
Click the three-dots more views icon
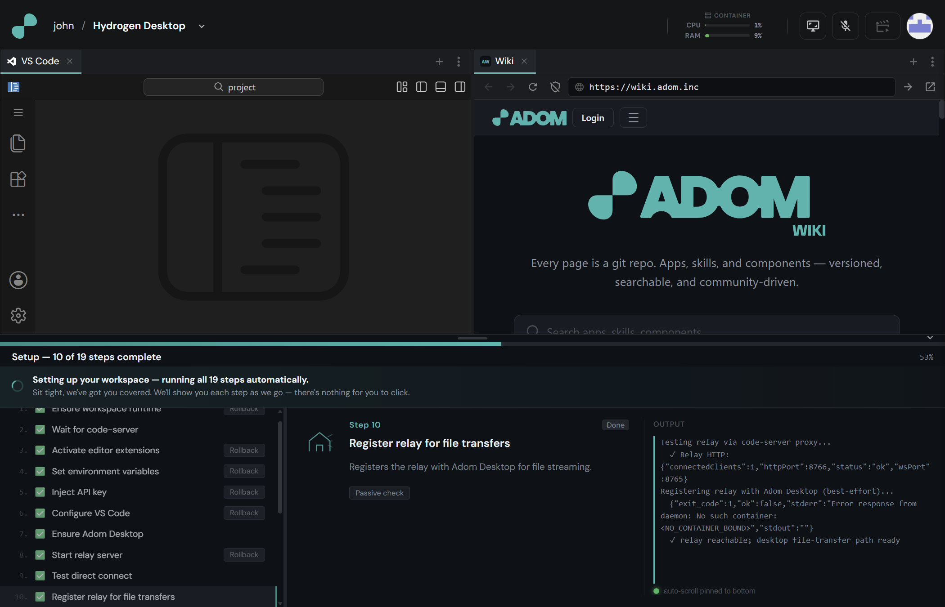click(x=18, y=215)
